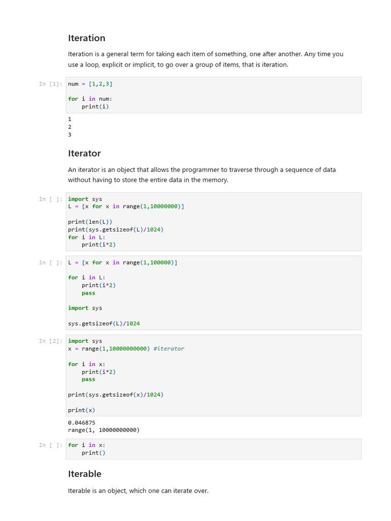This screenshot has width=391, height=521.
Task: Click the "Iterator" section heading
Action: click(x=85, y=153)
